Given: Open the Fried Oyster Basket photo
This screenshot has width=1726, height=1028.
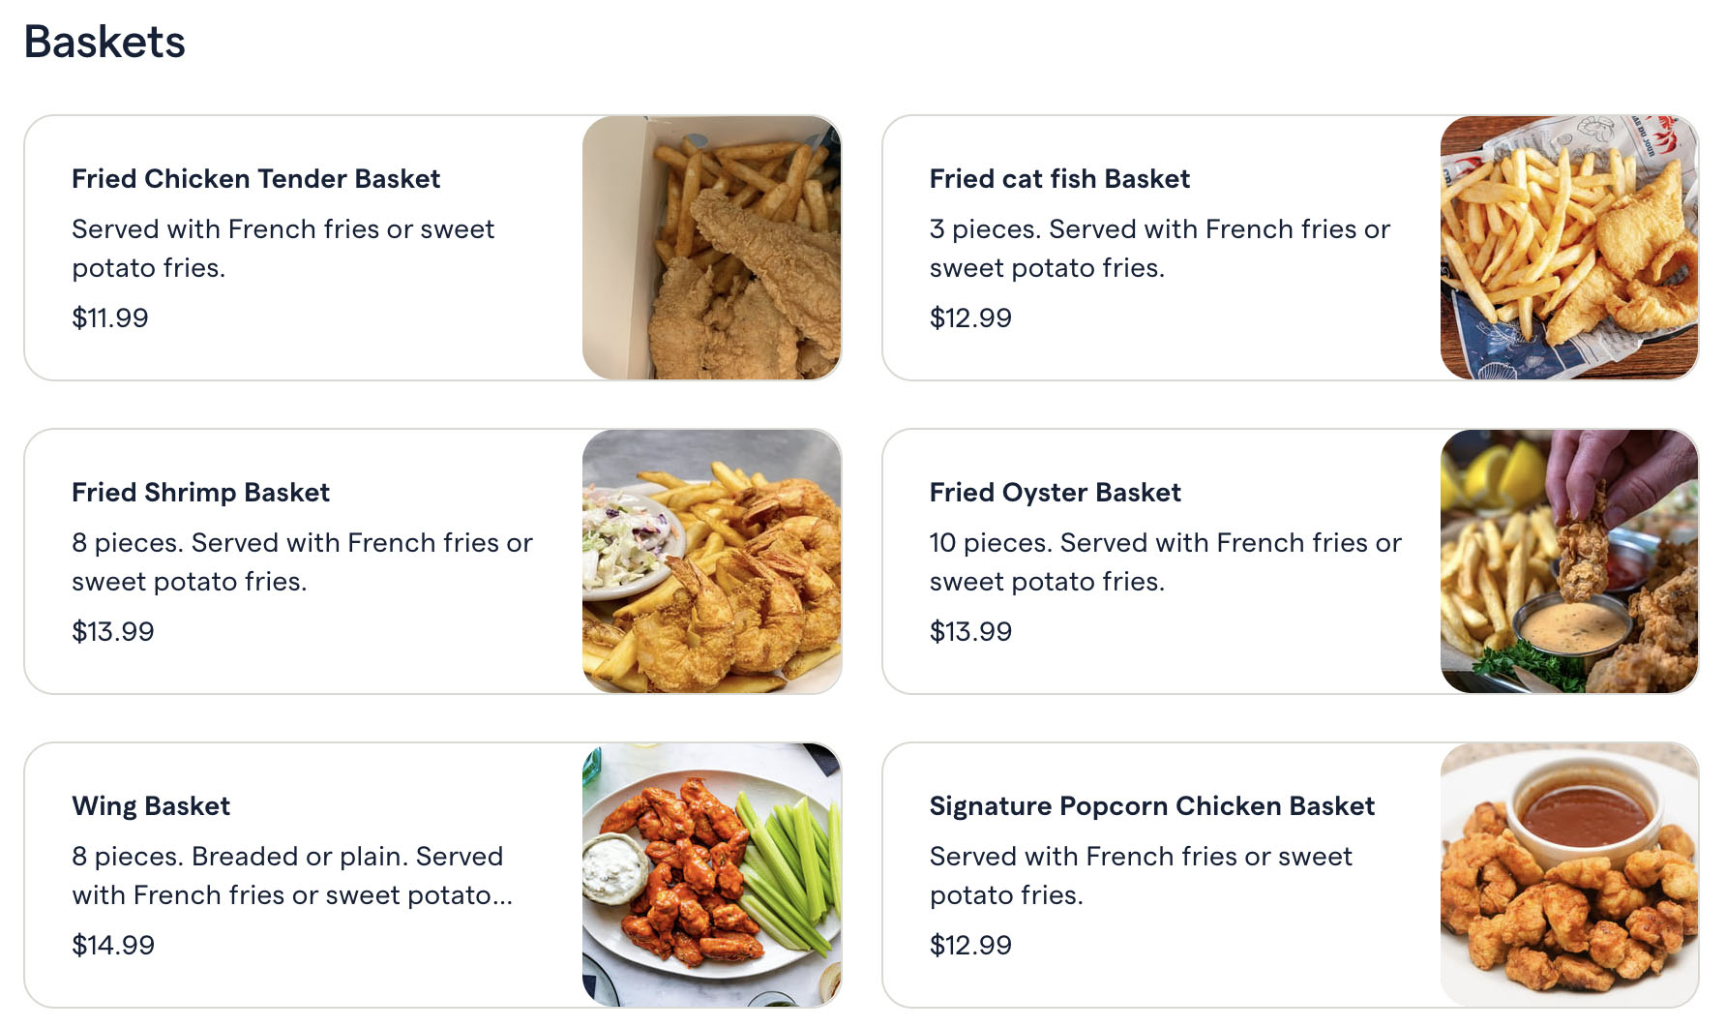Looking at the screenshot, I should click(1569, 561).
